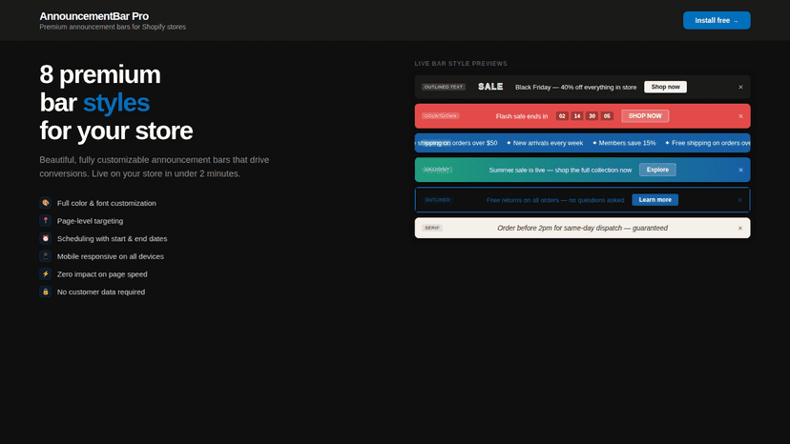Image resolution: width=790 pixels, height=444 pixels.
Task: Dismiss the Black Friday SALE bar
Action: 740,87
